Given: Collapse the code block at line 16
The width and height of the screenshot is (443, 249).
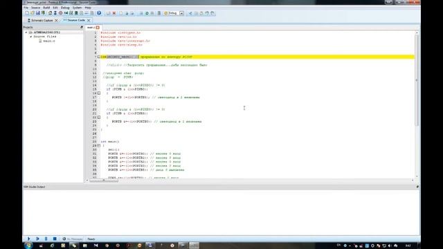Looking at the screenshot, I should click(99, 93).
